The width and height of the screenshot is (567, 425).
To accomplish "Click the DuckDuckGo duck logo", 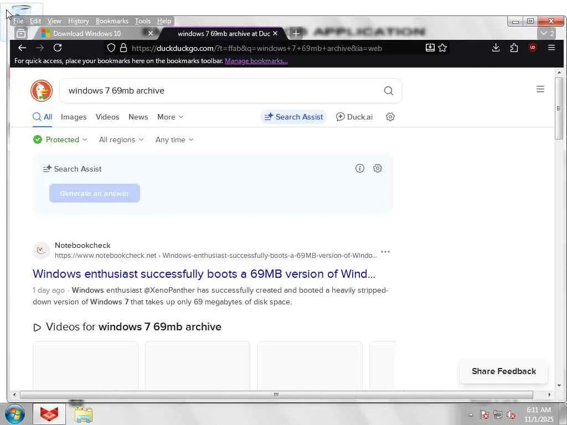I will pos(42,91).
